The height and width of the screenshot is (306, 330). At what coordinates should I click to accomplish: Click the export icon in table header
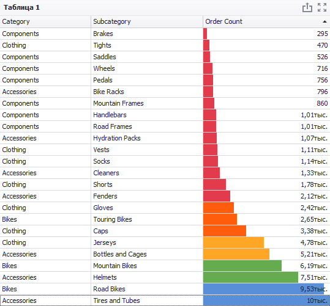tap(307, 7)
